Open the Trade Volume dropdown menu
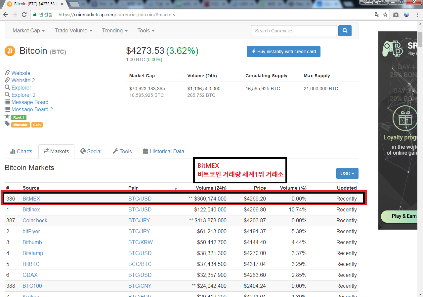Viewport: 423px width, 297px height. pos(73,30)
